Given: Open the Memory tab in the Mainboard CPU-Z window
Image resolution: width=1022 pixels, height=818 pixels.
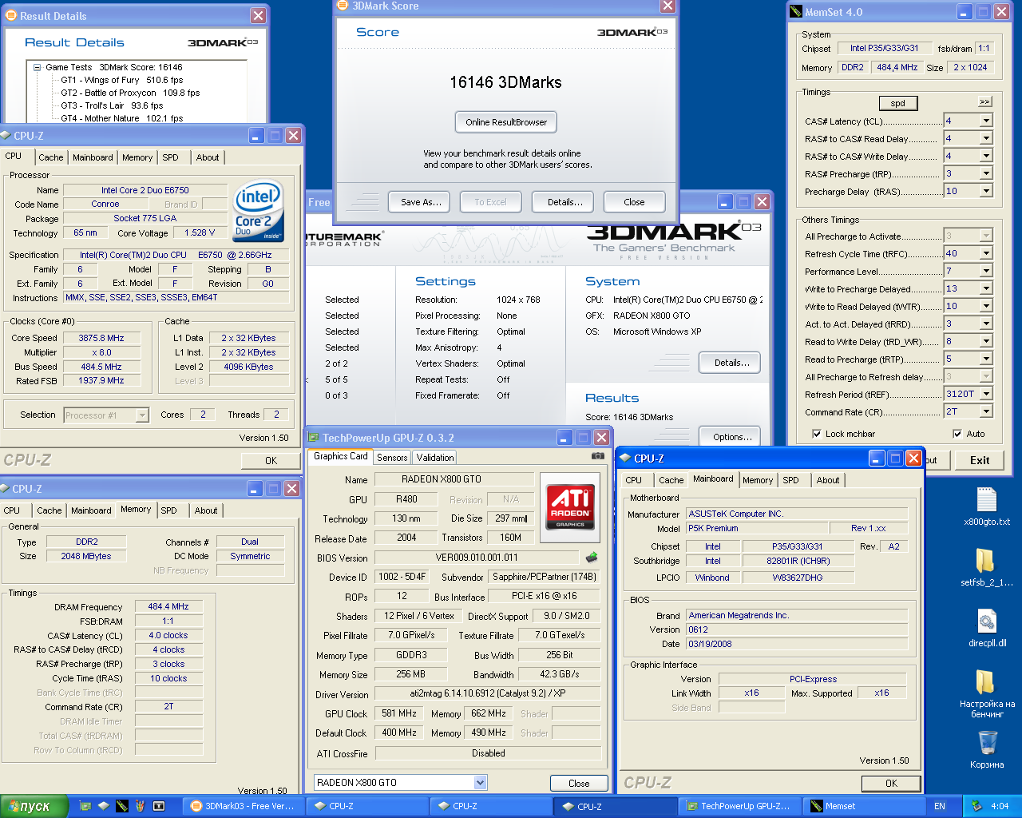Looking at the screenshot, I should pos(758,480).
